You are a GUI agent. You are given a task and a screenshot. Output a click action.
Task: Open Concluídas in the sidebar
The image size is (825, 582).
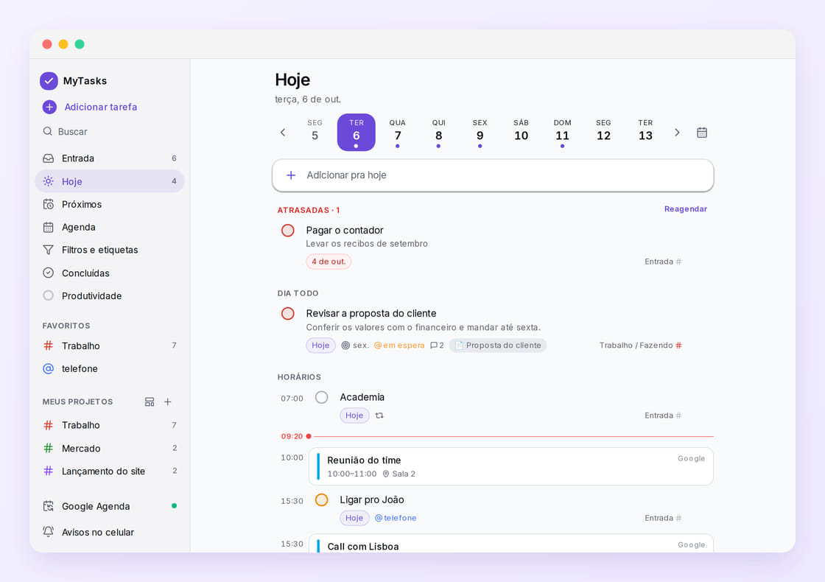(110, 273)
